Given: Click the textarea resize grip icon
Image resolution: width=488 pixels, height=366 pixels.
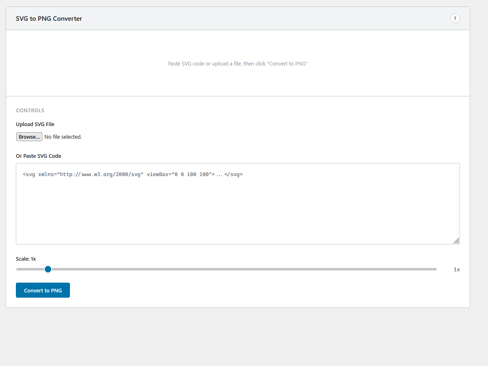Looking at the screenshot, I should (456, 241).
